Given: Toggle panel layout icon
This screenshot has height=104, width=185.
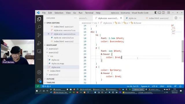Looking at the screenshot, I should click(x=160, y=12).
